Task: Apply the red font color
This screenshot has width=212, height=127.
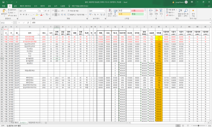Action: pos(41,15)
